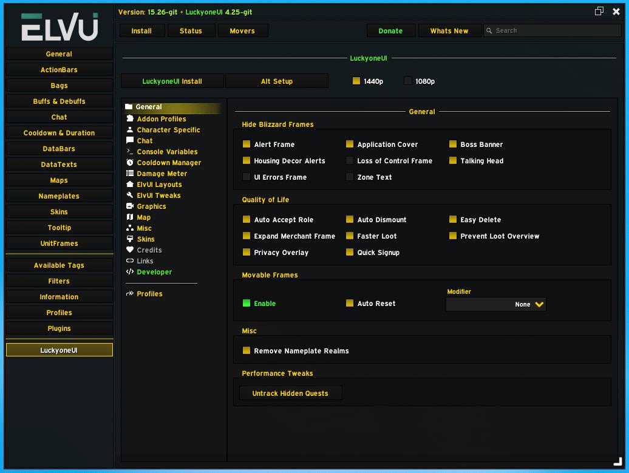Uncheck Talking Head option
The height and width of the screenshot is (473, 629).
click(x=453, y=160)
